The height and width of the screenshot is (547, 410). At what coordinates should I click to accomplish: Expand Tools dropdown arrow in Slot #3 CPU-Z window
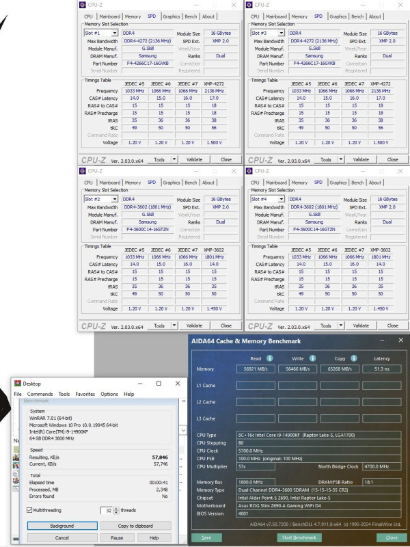[340, 159]
